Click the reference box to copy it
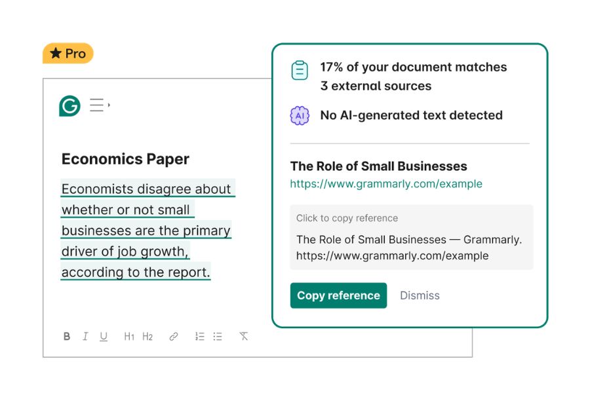Screen dimensions: 590x393 412,237
